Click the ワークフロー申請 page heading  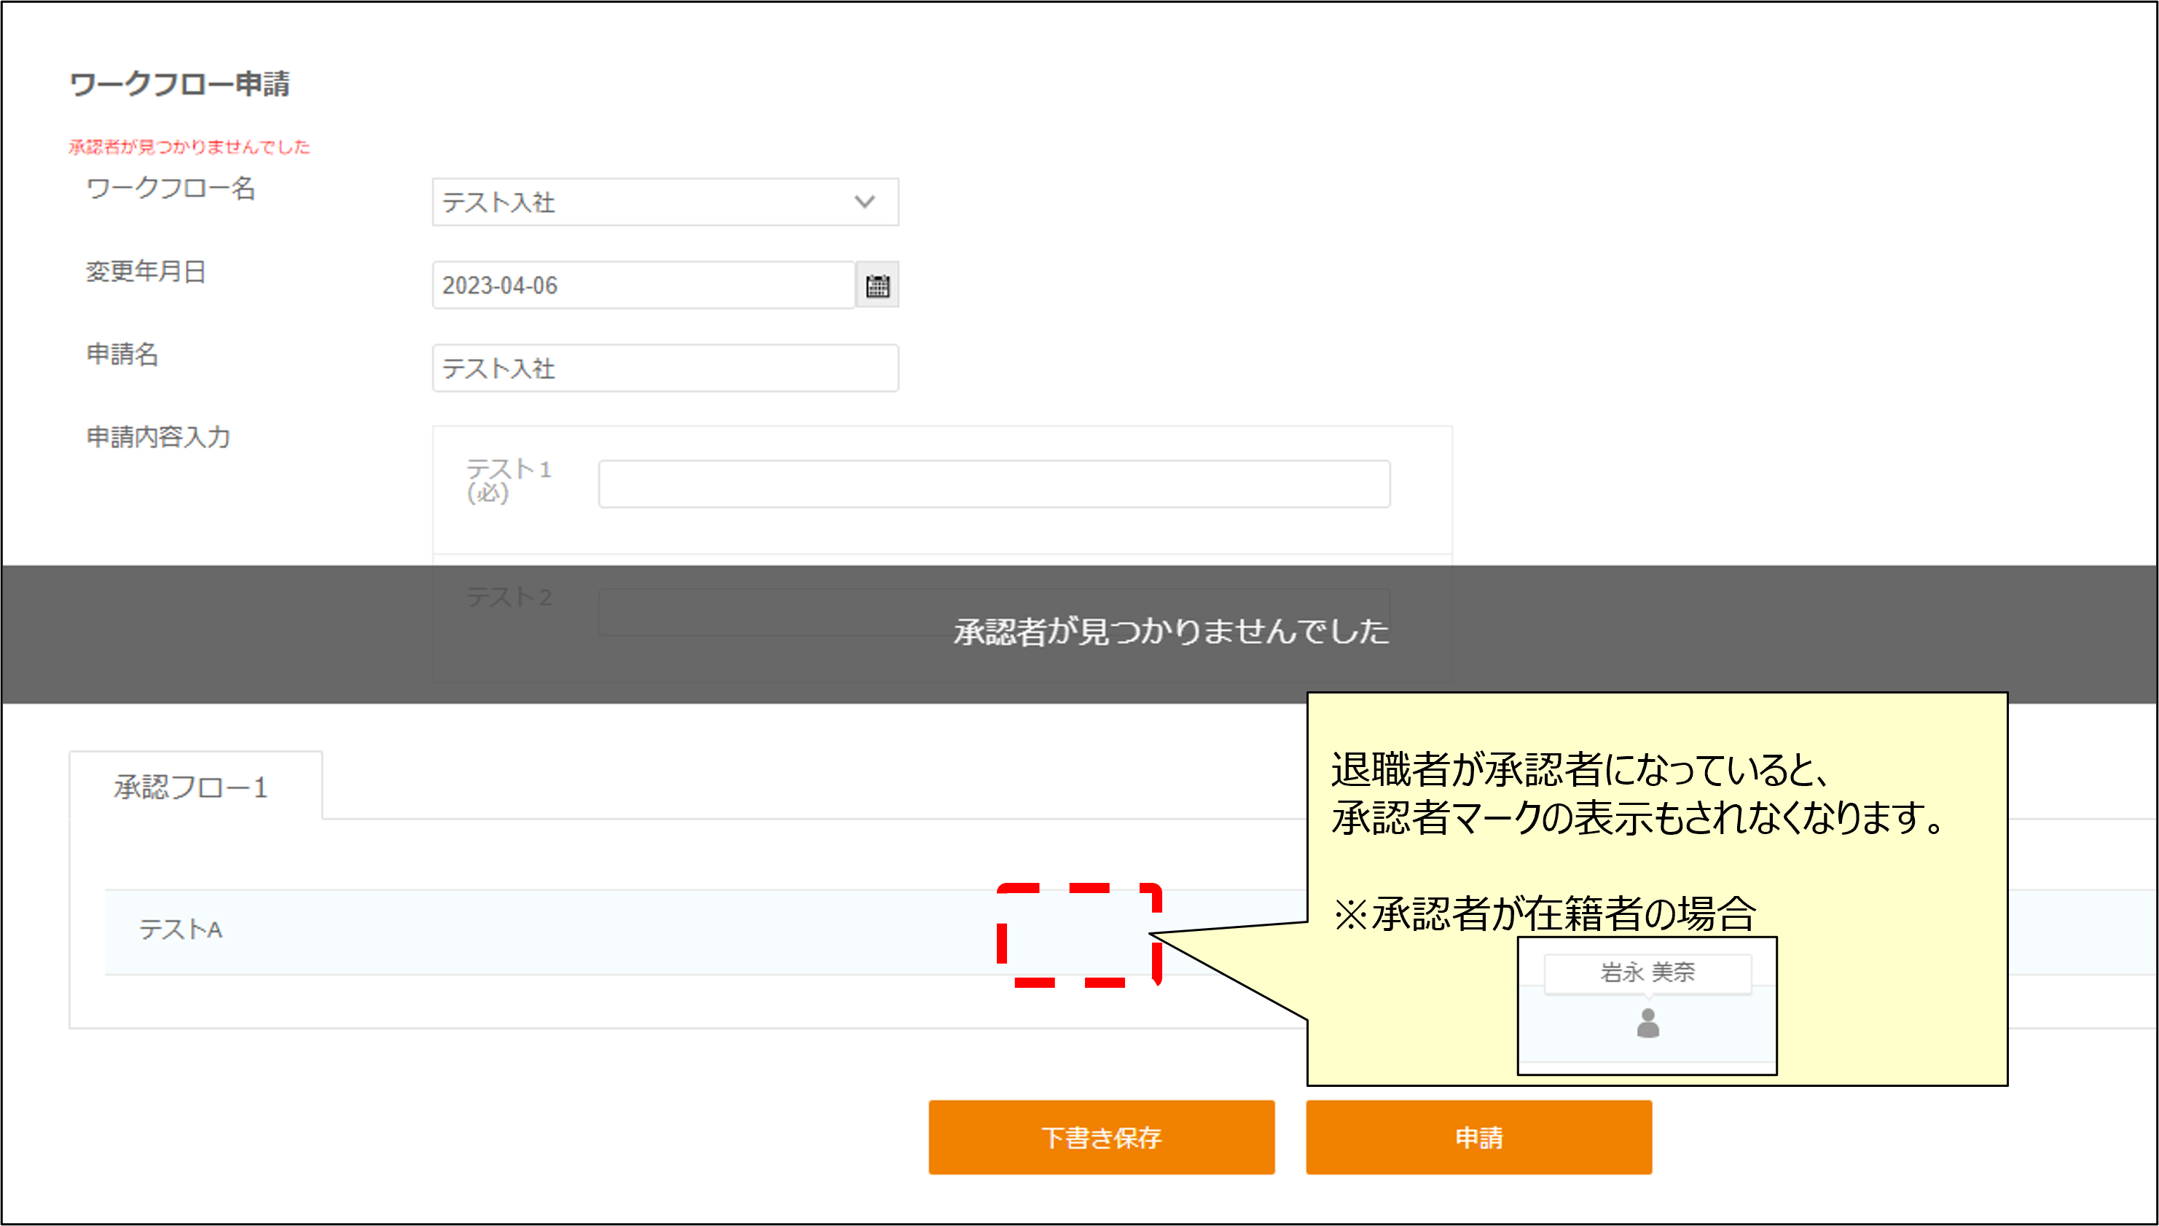click(179, 85)
